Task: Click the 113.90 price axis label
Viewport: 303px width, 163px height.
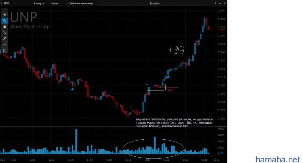Action: point(222,11)
